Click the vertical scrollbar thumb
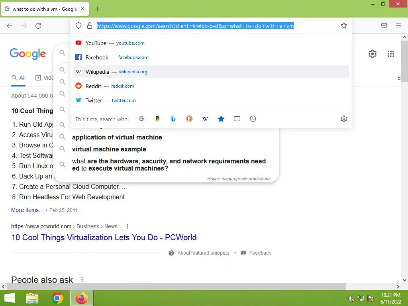 [404, 61]
